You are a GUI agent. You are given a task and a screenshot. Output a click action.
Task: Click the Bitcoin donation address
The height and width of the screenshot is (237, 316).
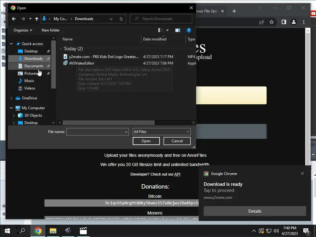click(122, 203)
